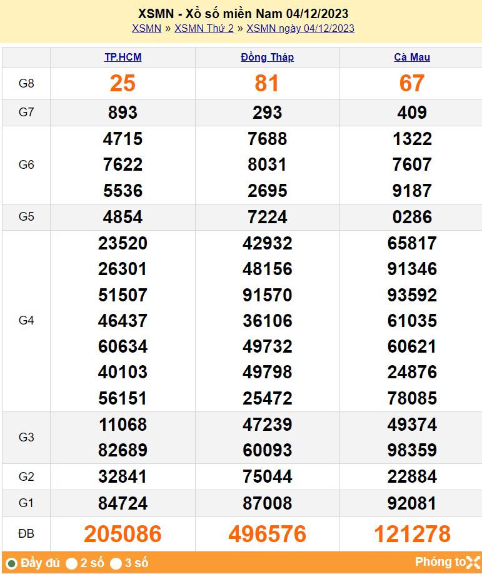
Task: Click the G8 result 25 for TP.HCM
Action: point(123,83)
